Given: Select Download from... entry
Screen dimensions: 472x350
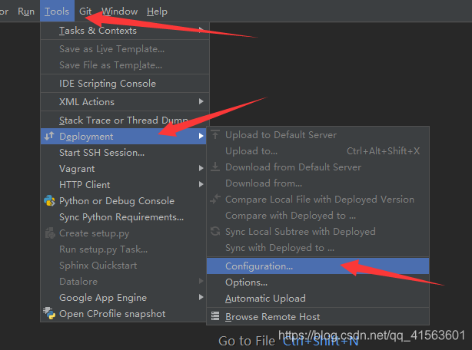Looking at the screenshot, I should pos(318,183).
